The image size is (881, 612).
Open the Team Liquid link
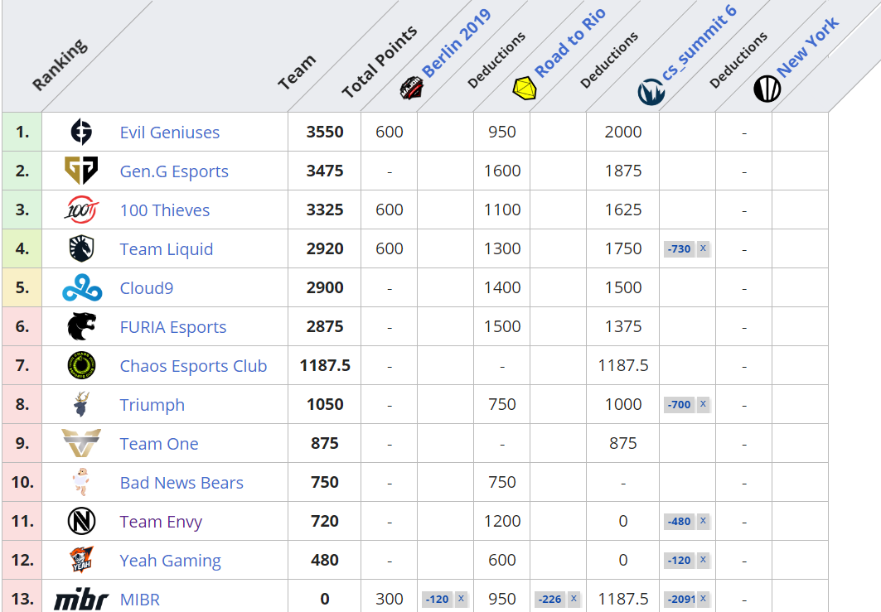(x=167, y=249)
